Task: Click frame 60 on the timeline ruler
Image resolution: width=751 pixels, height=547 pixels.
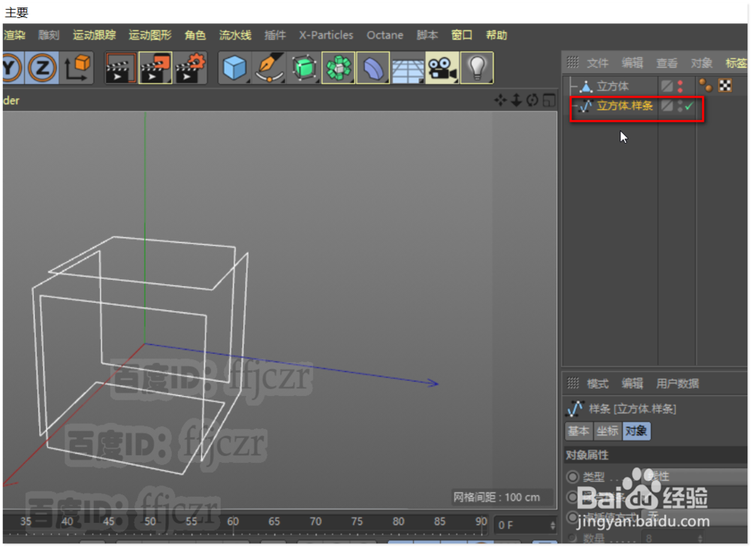Action: pos(234,521)
